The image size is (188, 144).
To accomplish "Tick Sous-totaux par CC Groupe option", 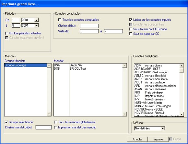I will point(131,29).
